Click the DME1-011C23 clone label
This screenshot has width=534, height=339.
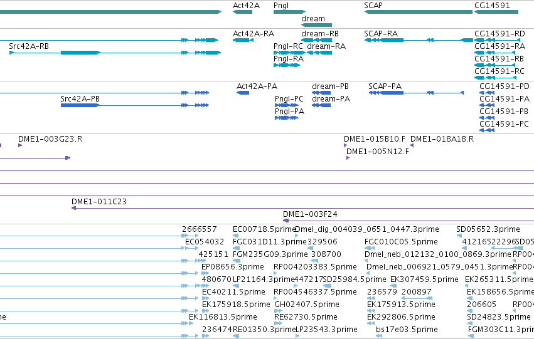(99, 202)
